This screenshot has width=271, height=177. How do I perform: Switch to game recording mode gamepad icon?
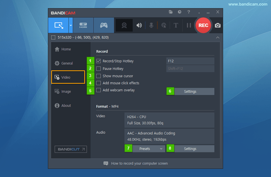tap(104, 25)
